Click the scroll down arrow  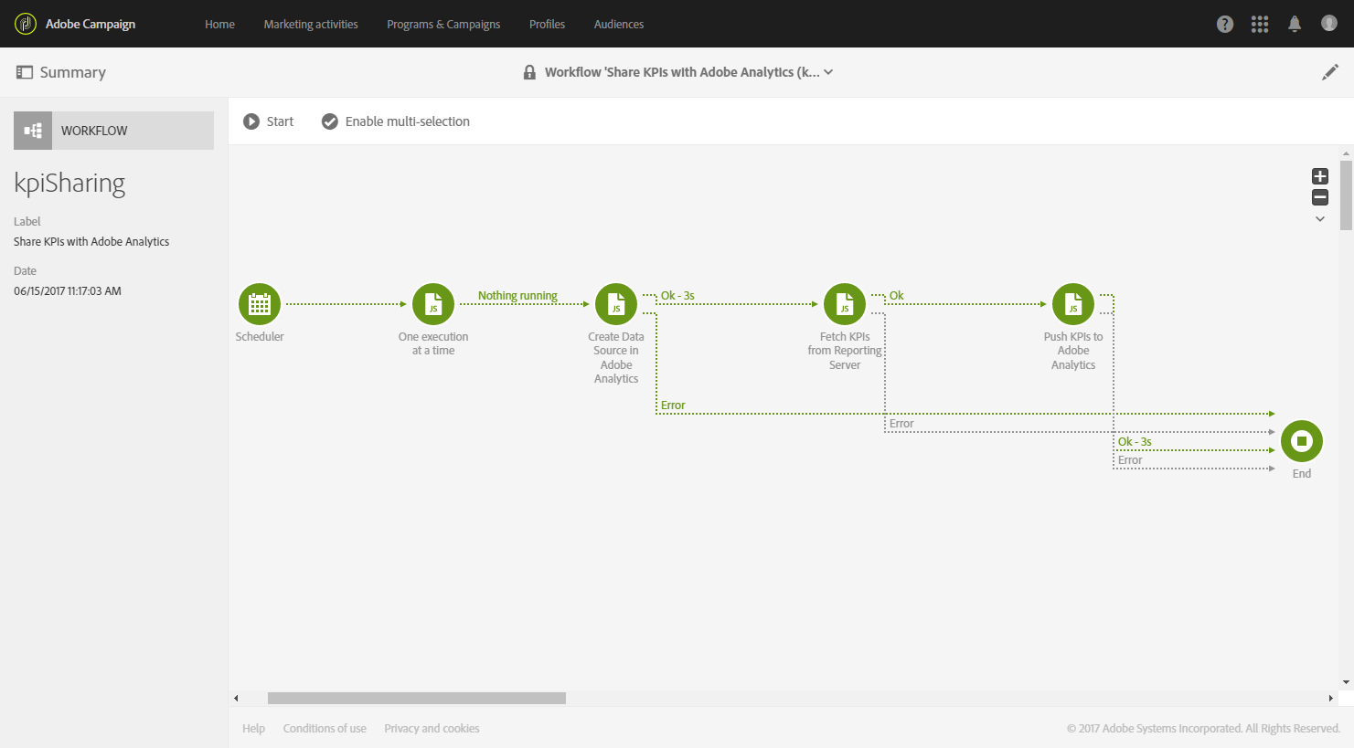click(x=1346, y=682)
